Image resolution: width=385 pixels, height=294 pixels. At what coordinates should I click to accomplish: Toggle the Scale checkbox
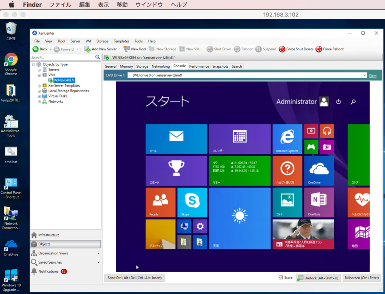280,277
